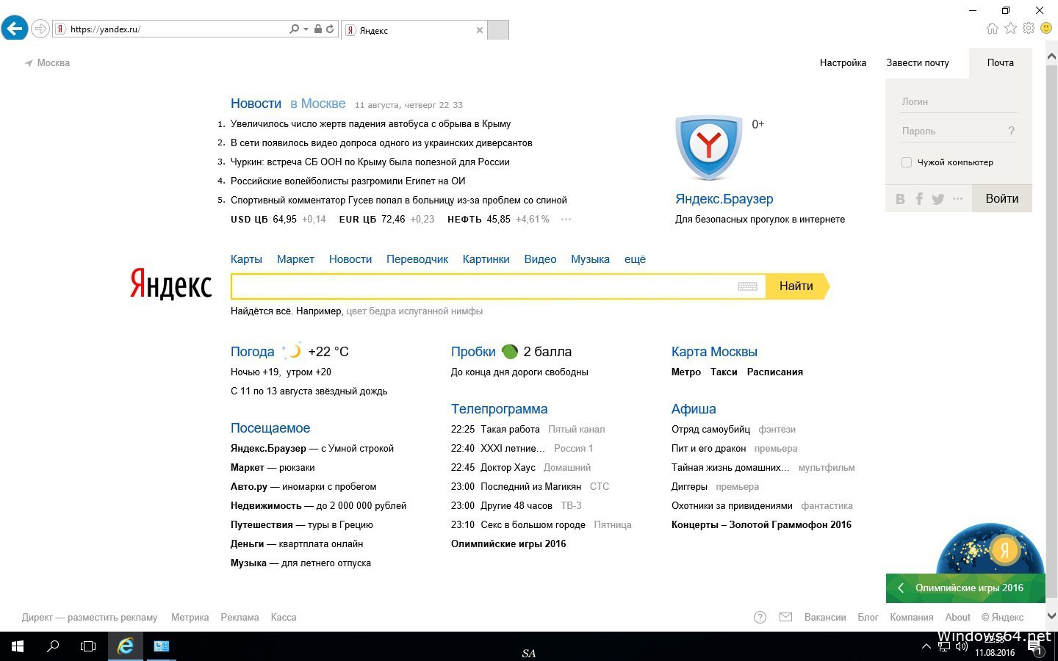Click the address bar refresh icon
The image size is (1058, 661).
(330, 29)
